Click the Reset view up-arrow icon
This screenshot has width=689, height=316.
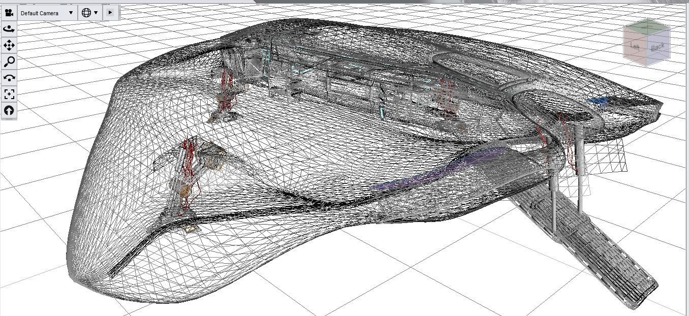click(9, 110)
